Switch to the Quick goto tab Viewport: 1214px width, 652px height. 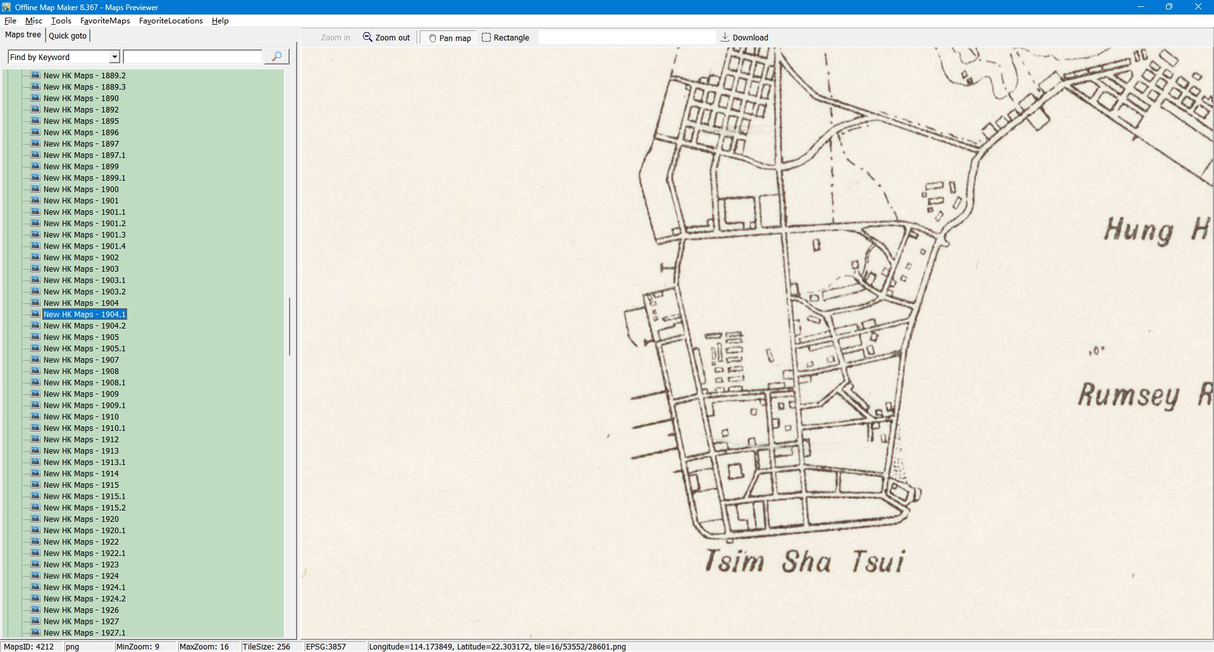tap(68, 35)
